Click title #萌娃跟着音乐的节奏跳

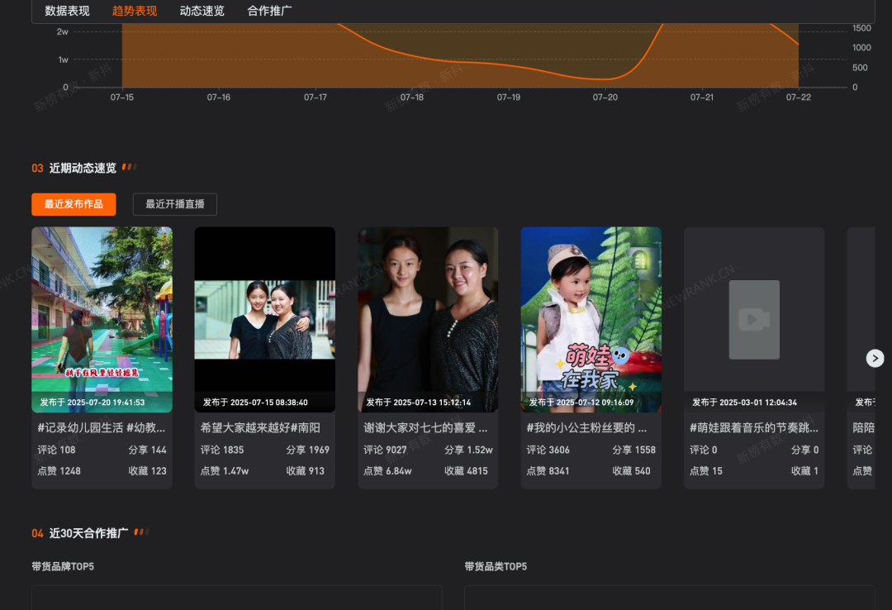(x=753, y=428)
